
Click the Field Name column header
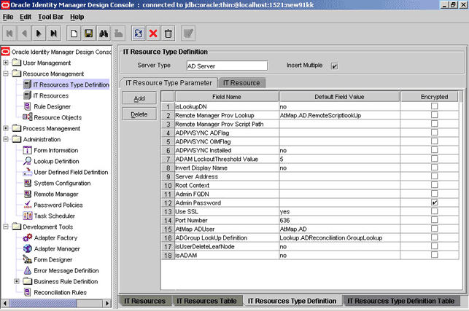point(226,97)
